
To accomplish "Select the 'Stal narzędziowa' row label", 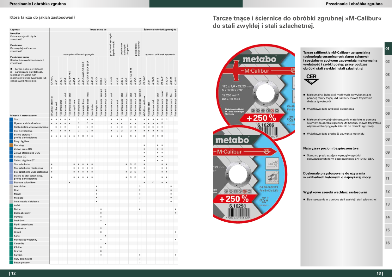I will [x=23, y=131].
